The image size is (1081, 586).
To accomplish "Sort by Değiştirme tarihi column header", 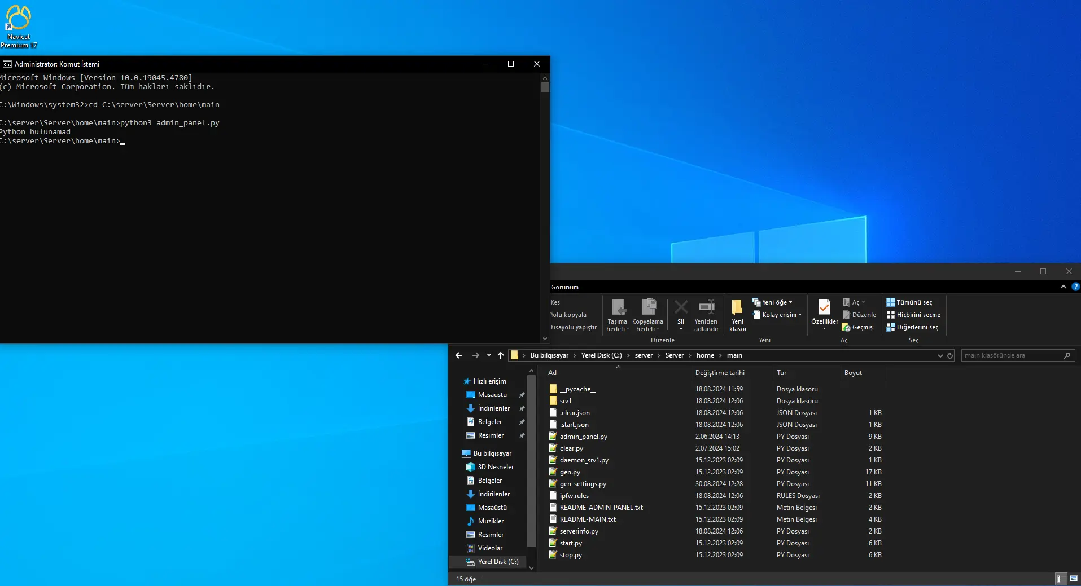I will tap(732, 373).
